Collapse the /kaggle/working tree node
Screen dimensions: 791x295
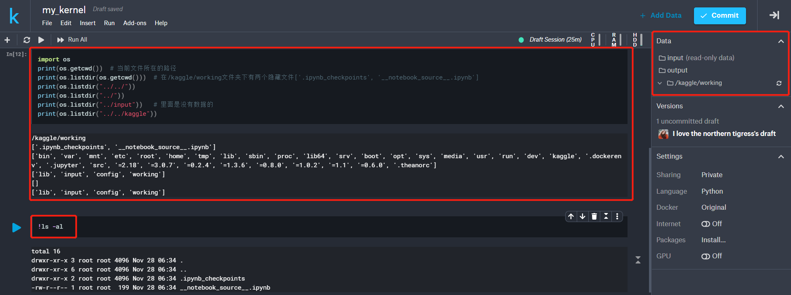click(660, 83)
